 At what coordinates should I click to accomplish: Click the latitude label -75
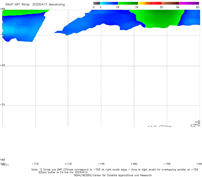click(2, 105)
